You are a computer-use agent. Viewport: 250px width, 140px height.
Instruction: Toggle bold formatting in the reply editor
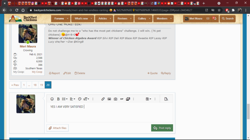point(58,99)
